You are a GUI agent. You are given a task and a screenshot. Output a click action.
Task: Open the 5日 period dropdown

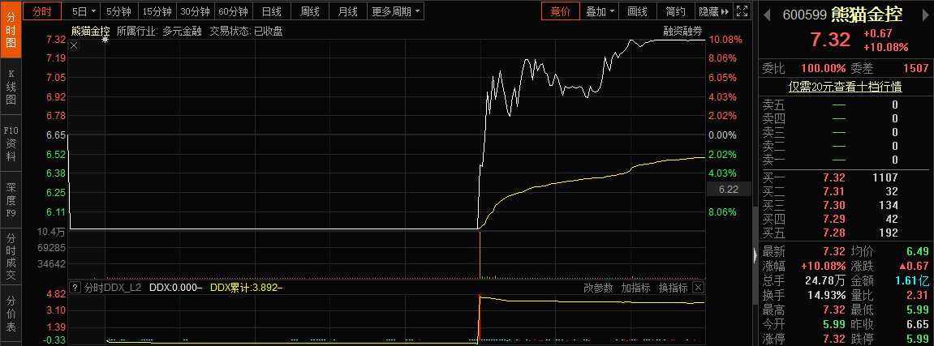84,11
